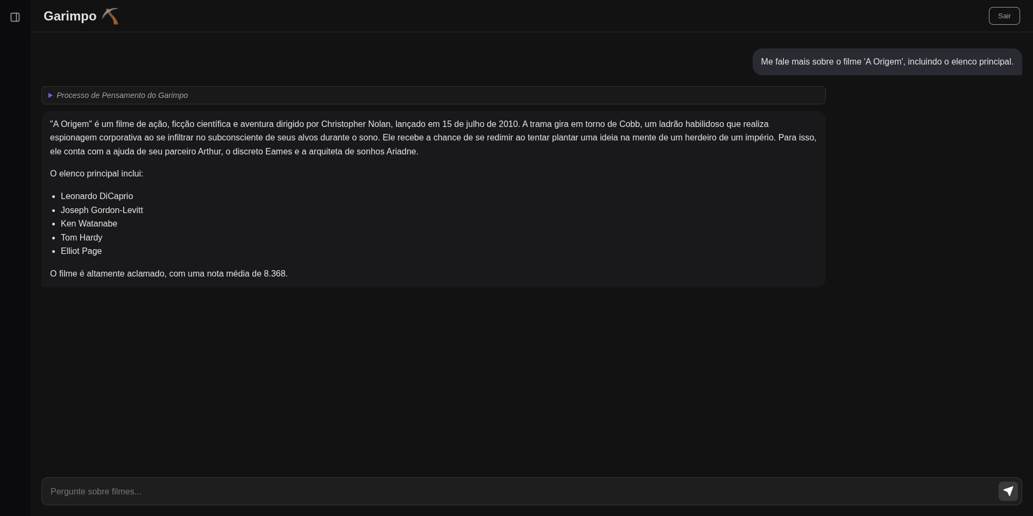
Task: Click 'O elenco principal inclui:' text
Action: pyautogui.click(x=96, y=174)
